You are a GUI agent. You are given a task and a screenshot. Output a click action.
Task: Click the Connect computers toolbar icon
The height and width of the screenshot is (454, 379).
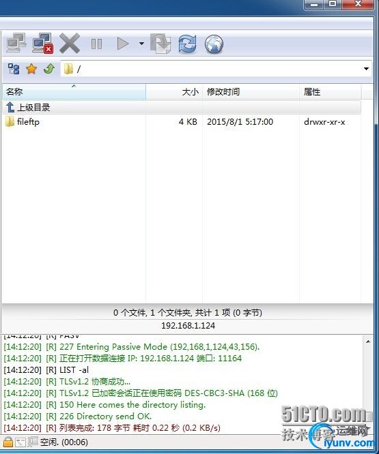(x=16, y=44)
